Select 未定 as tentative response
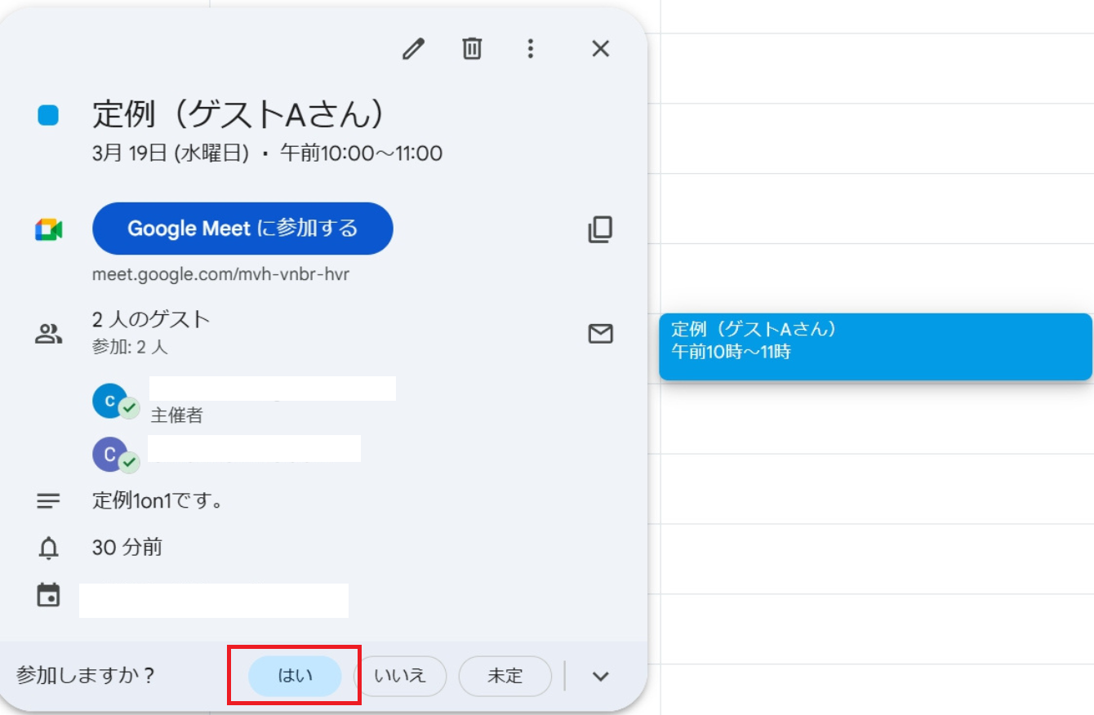The image size is (1094, 715). click(x=505, y=676)
